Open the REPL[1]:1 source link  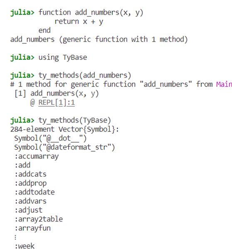57,103
